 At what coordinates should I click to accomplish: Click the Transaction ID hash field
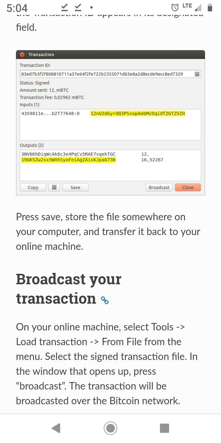(x=110, y=74)
